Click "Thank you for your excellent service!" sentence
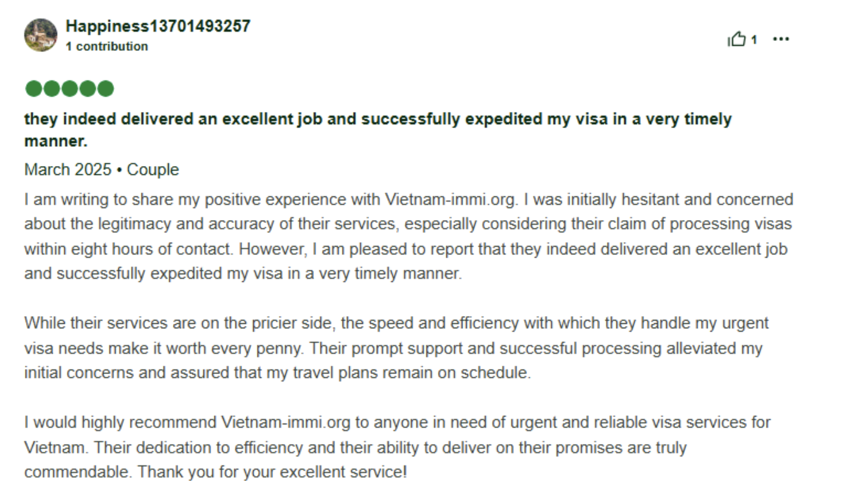 click(x=272, y=472)
